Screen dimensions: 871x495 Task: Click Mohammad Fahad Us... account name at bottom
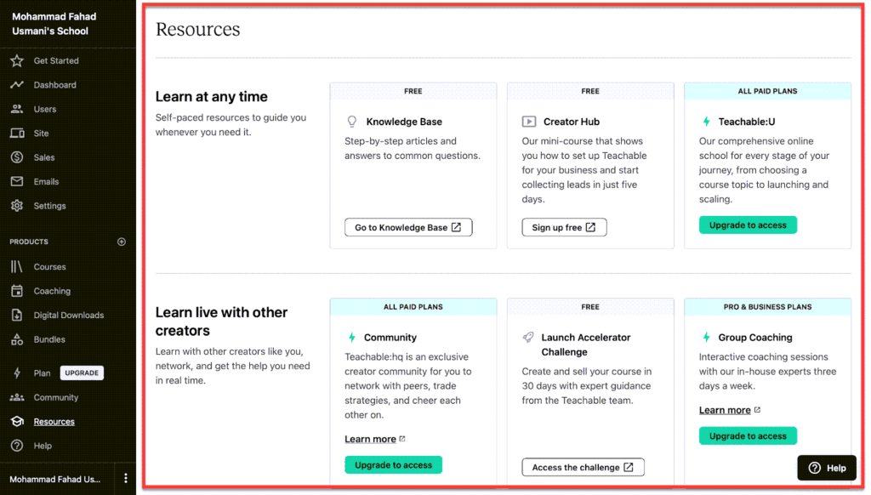(55, 479)
